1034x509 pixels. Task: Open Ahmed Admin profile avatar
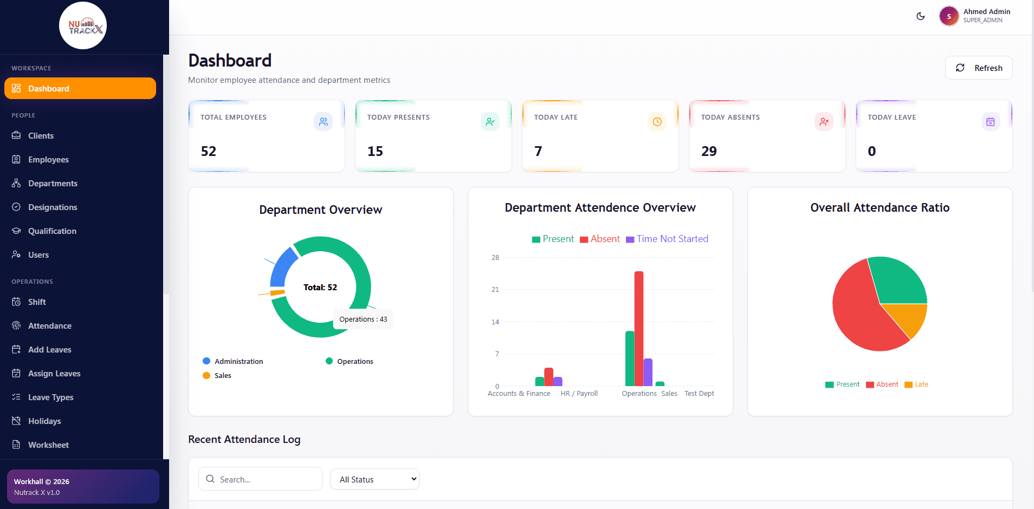949,16
